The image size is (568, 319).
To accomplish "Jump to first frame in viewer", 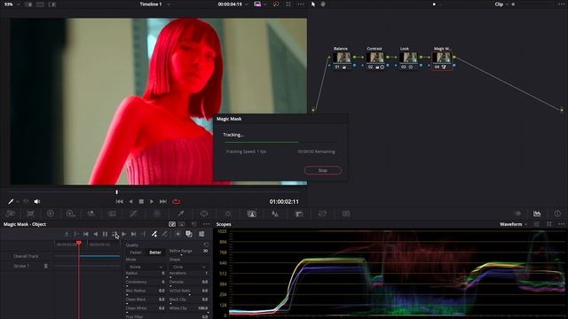I will point(119,201).
